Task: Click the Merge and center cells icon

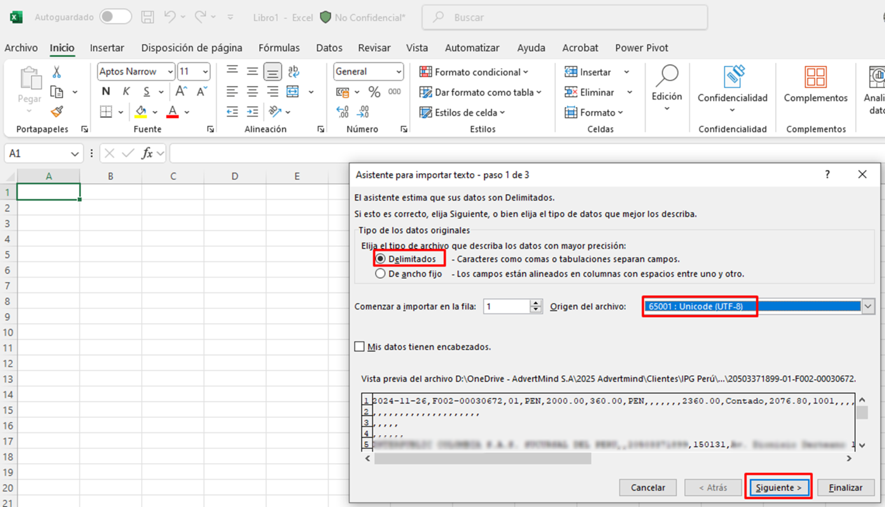Action: coord(292,92)
